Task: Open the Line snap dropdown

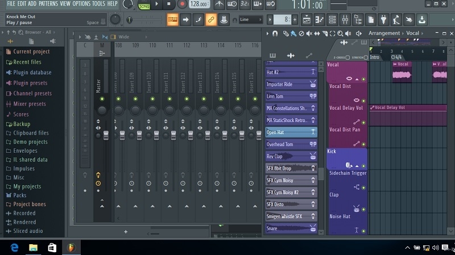Action: click(251, 20)
